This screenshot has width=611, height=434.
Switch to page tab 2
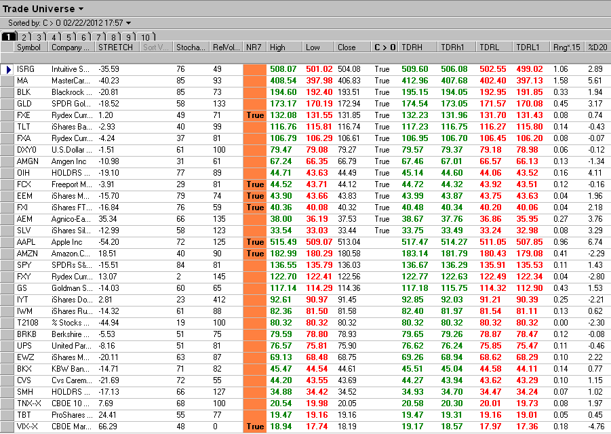23,37
